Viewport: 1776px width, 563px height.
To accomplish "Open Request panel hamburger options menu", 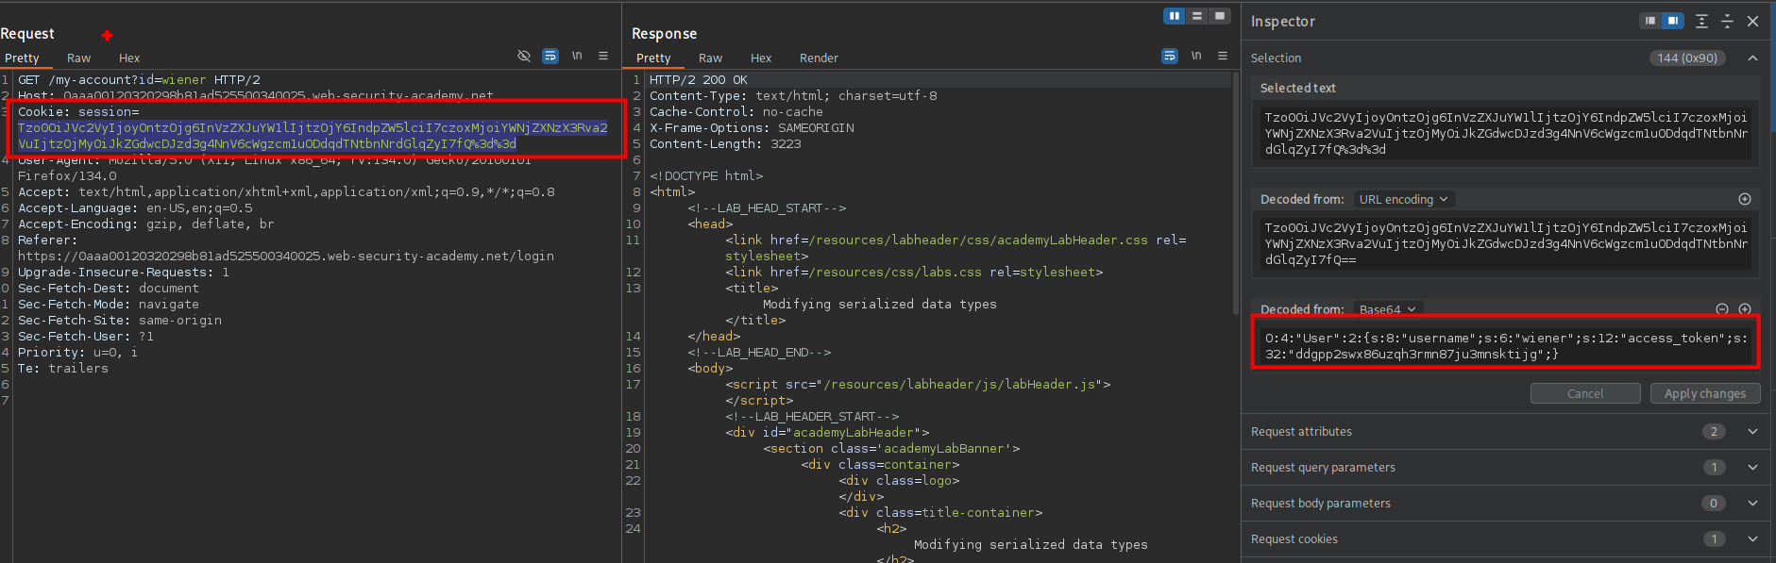I will 603,57.
